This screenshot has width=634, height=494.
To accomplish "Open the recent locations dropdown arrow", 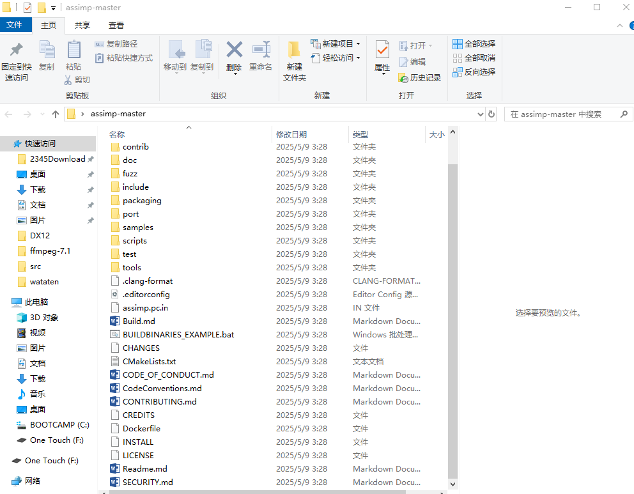I will 42,114.
